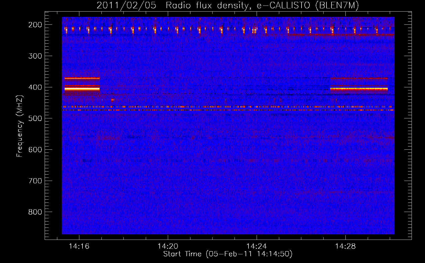Click the 300 frequency tick label

35,56
